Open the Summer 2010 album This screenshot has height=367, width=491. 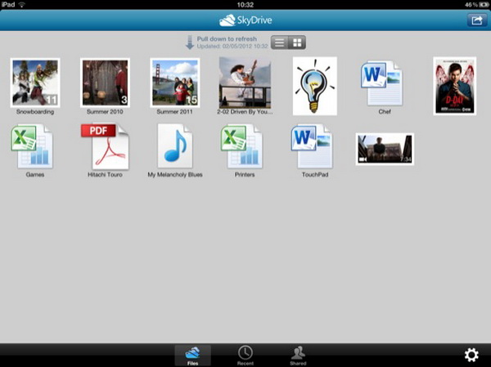click(105, 83)
